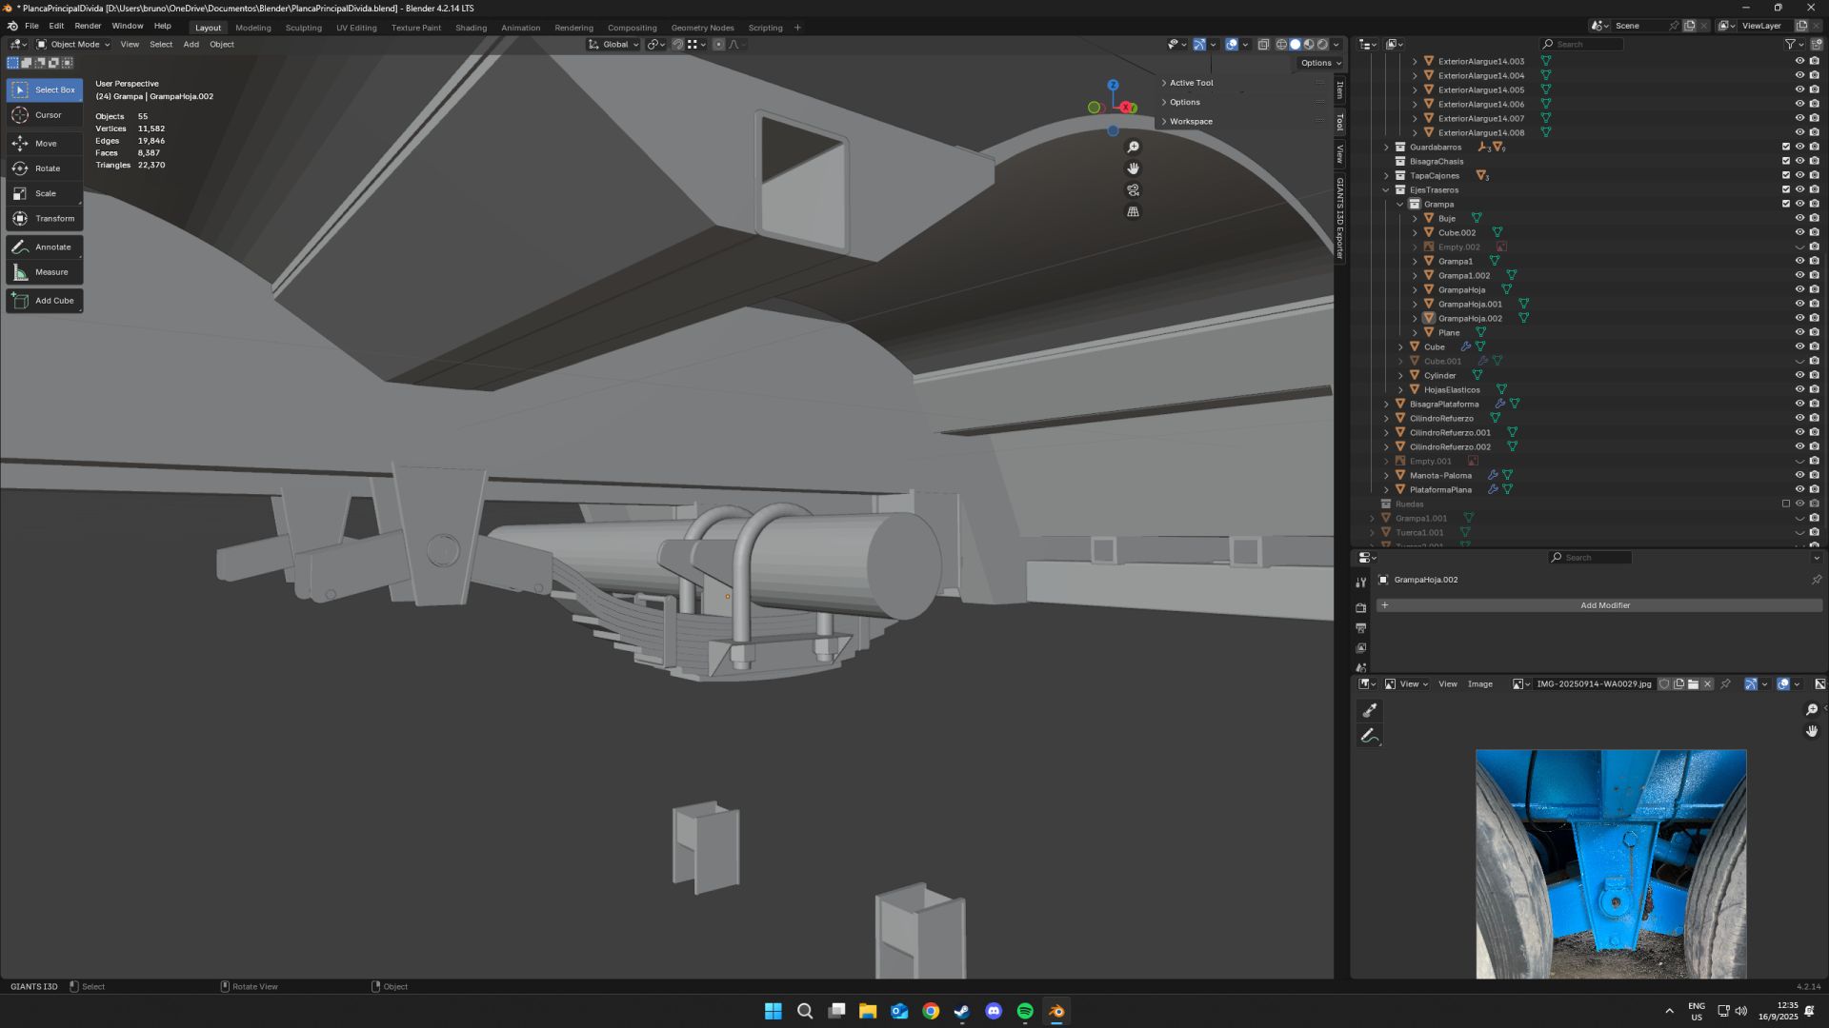Image resolution: width=1829 pixels, height=1028 pixels.
Task: Open the Tool properties tab icon
Action: point(1361,583)
